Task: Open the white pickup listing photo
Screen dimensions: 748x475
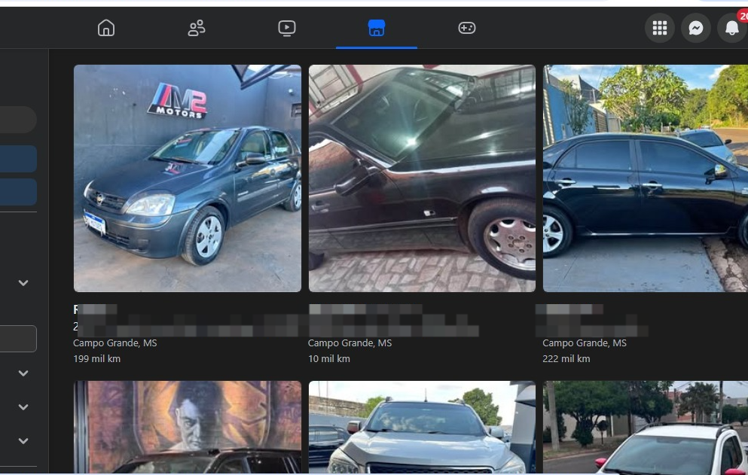Action: point(646,427)
